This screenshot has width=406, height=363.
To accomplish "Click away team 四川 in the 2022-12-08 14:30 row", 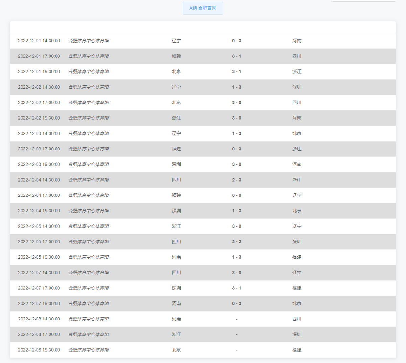I will (297, 319).
